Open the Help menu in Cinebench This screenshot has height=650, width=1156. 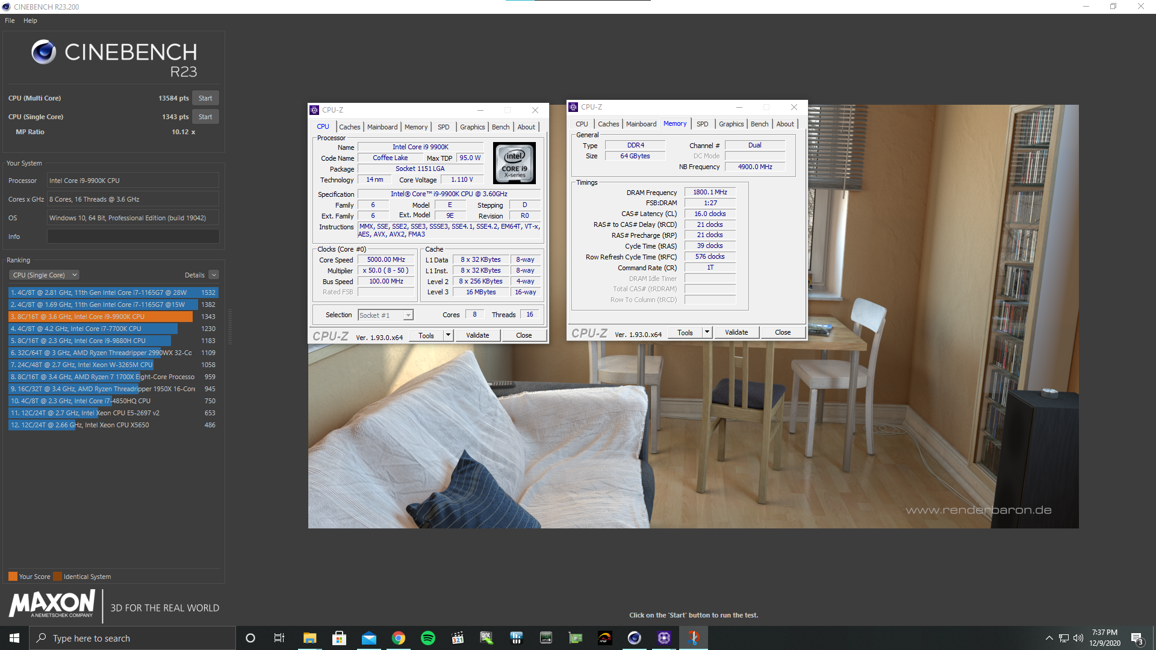tap(30, 20)
